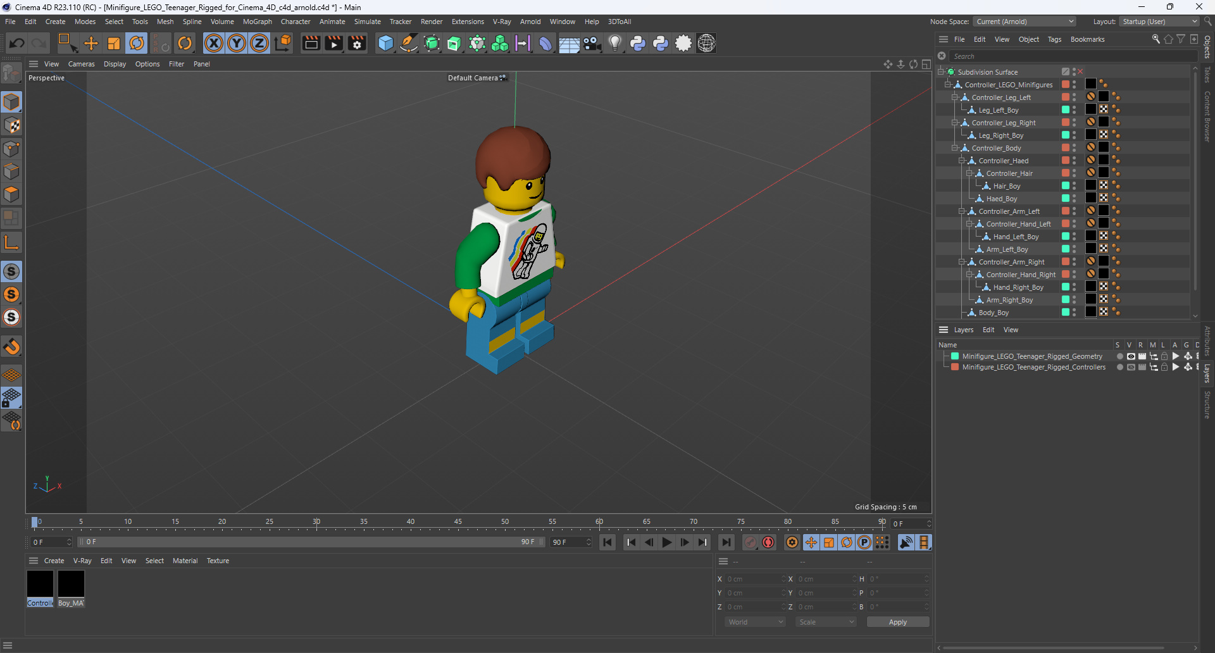Screen dimensions: 1215x653
Task: Click the magnet Snap icon
Action: pos(11,347)
